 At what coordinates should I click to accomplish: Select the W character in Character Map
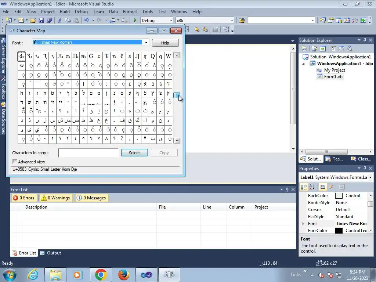(168, 56)
